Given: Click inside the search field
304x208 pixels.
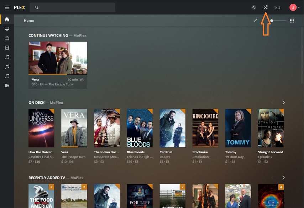Looking at the screenshot, I should click(73, 7).
